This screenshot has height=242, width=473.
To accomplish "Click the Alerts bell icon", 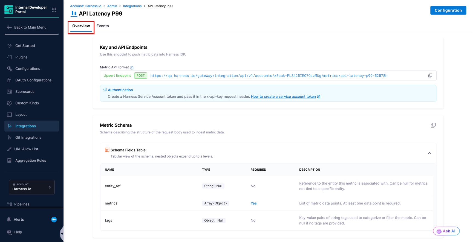I will tap(9, 219).
